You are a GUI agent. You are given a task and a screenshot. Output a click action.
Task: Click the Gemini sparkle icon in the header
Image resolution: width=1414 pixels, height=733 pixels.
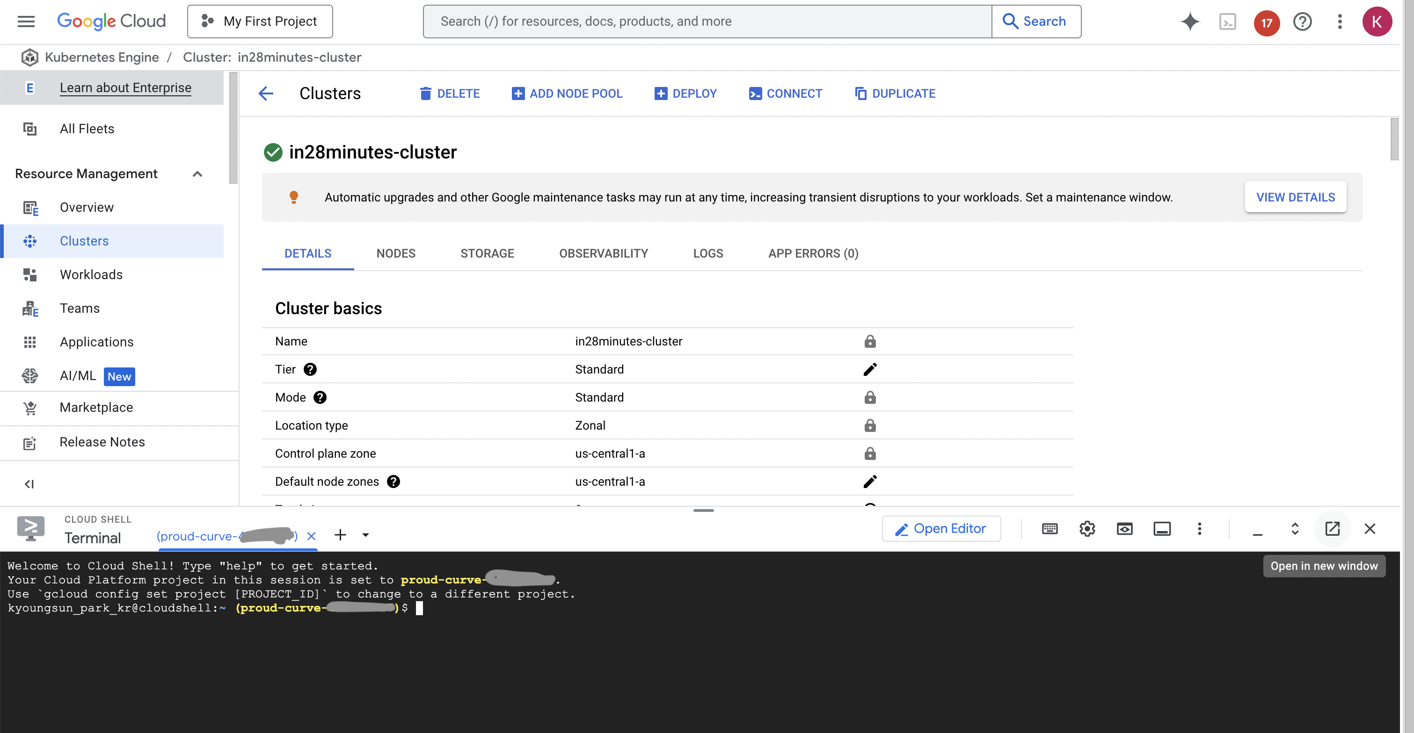coord(1189,22)
